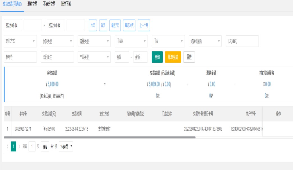Screen dimensions: 293x170
Task: Focus the 参考号 input field
Action: click(x=20, y=57)
